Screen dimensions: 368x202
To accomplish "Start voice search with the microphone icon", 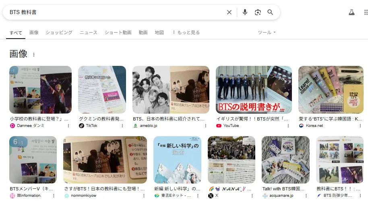I will [245, 12].
